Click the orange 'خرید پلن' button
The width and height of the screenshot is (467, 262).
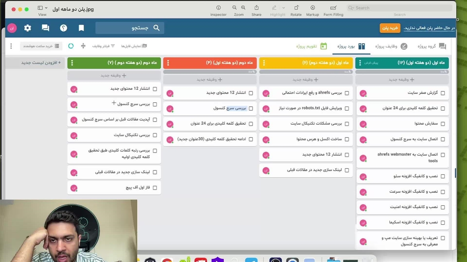point(390,28)
